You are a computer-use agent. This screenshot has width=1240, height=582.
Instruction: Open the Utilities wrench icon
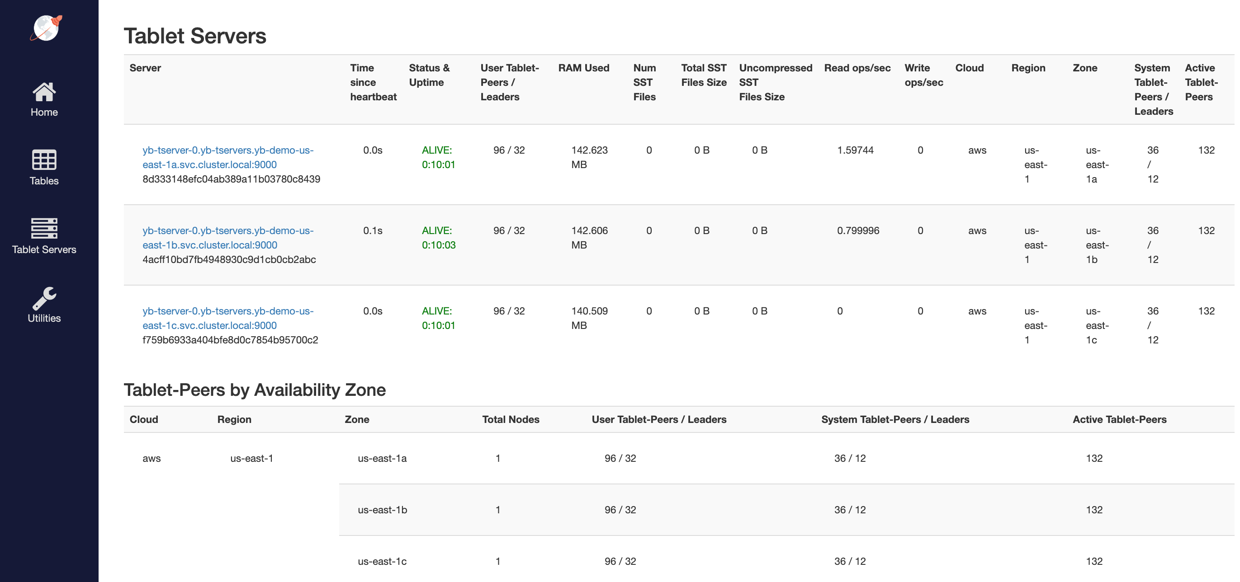[44, 298]
